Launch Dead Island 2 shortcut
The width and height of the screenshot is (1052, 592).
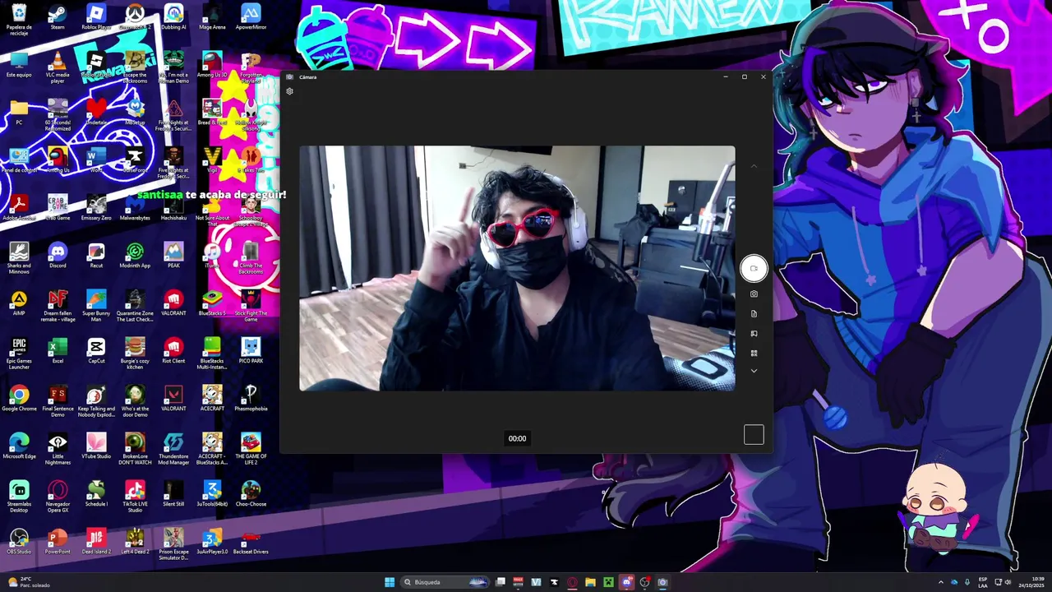coord(96,541)
